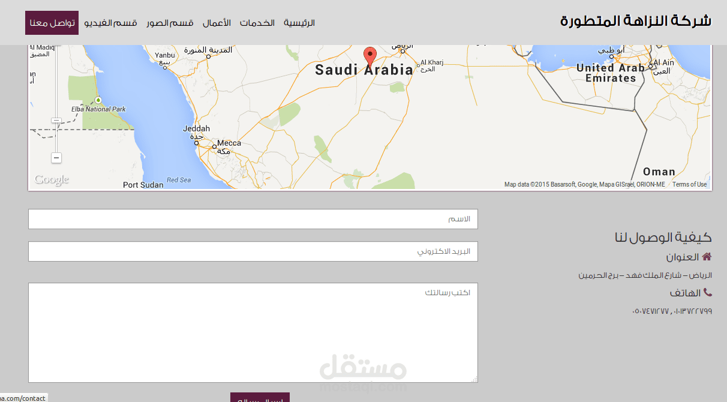Go to الأعمال works page
This screenshot has width=727, height=402.
[x=217, y=23]
